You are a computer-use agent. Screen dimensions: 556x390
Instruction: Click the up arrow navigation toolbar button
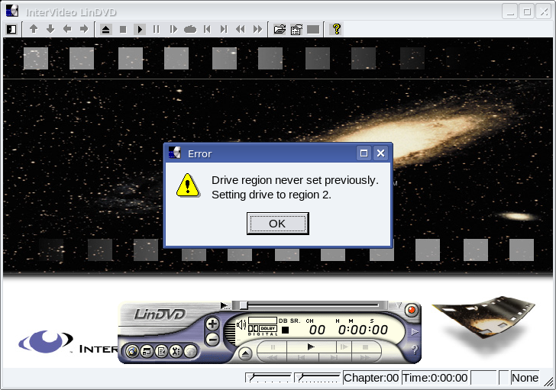pos(34,29)
